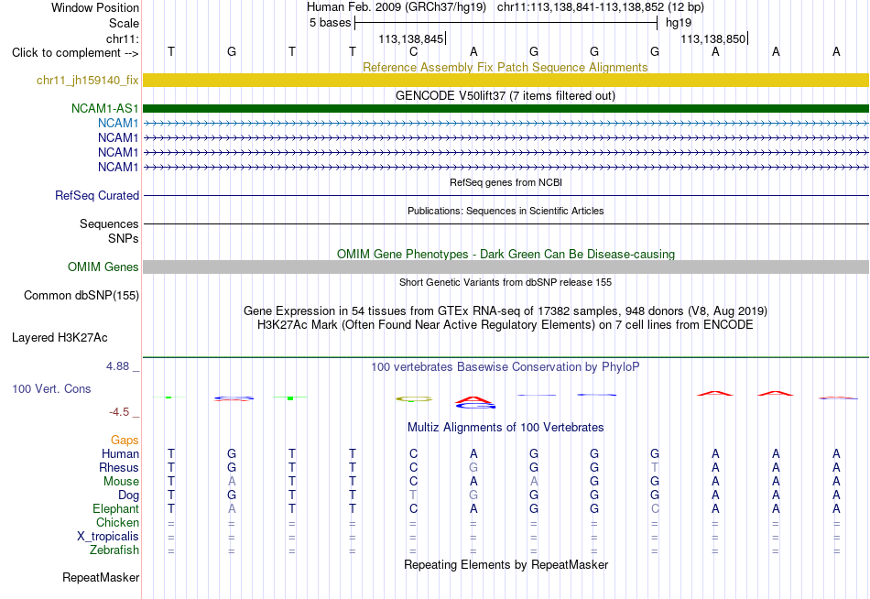This screenshot has width=870, height=599.
Task: Click the faded T in the Dog row
Action: (x=413, y=495)
